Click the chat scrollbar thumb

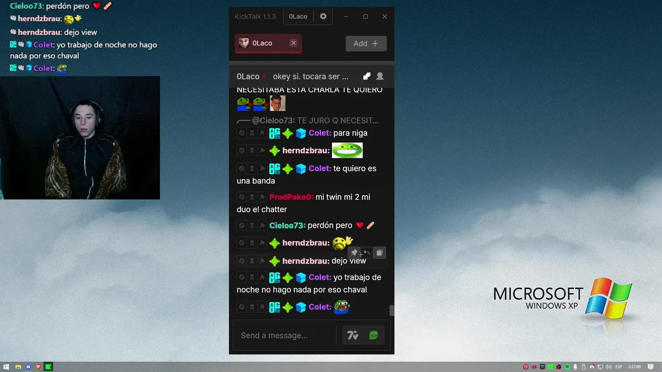tap(392, 311)
